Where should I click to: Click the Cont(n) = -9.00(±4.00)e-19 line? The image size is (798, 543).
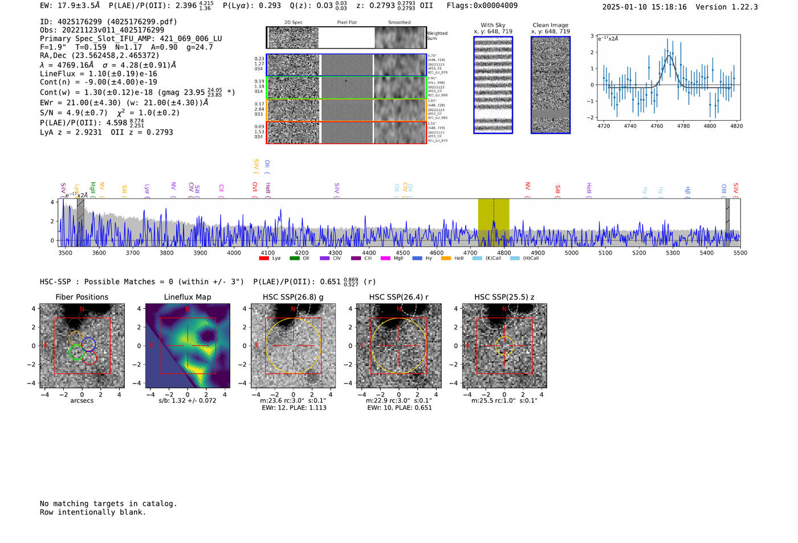[99, 82]
